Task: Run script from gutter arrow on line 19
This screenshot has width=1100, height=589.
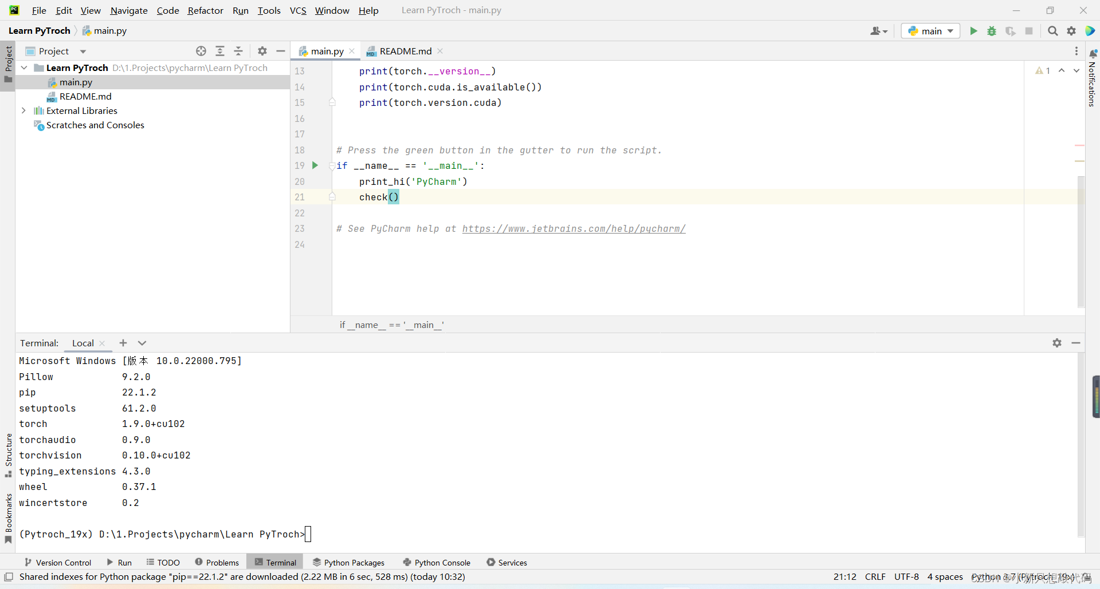Action: tap(315, 165)
